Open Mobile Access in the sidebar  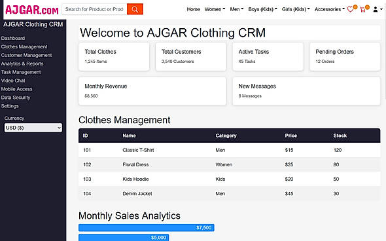[x=16, y=89]
